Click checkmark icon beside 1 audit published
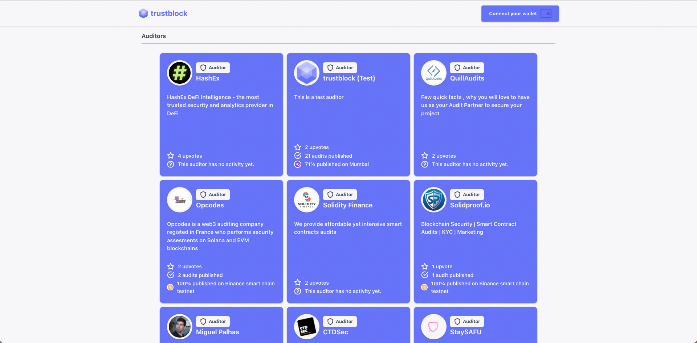697x343 pixels. pyautogui.click(x=425, y=275)
